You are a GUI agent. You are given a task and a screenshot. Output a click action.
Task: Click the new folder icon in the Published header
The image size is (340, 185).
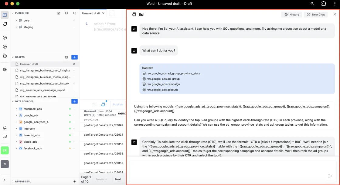pyautogui.click(x=59, y=13)
